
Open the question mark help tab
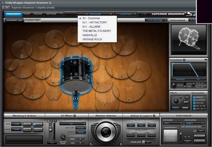[x=61, y=14]
